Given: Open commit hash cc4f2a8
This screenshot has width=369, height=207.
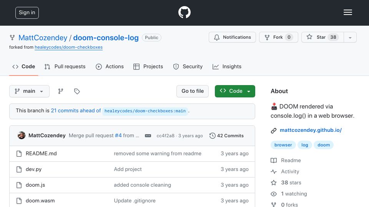Looking at the screenshot, I should pyautogui.click(x=165, y=136).
